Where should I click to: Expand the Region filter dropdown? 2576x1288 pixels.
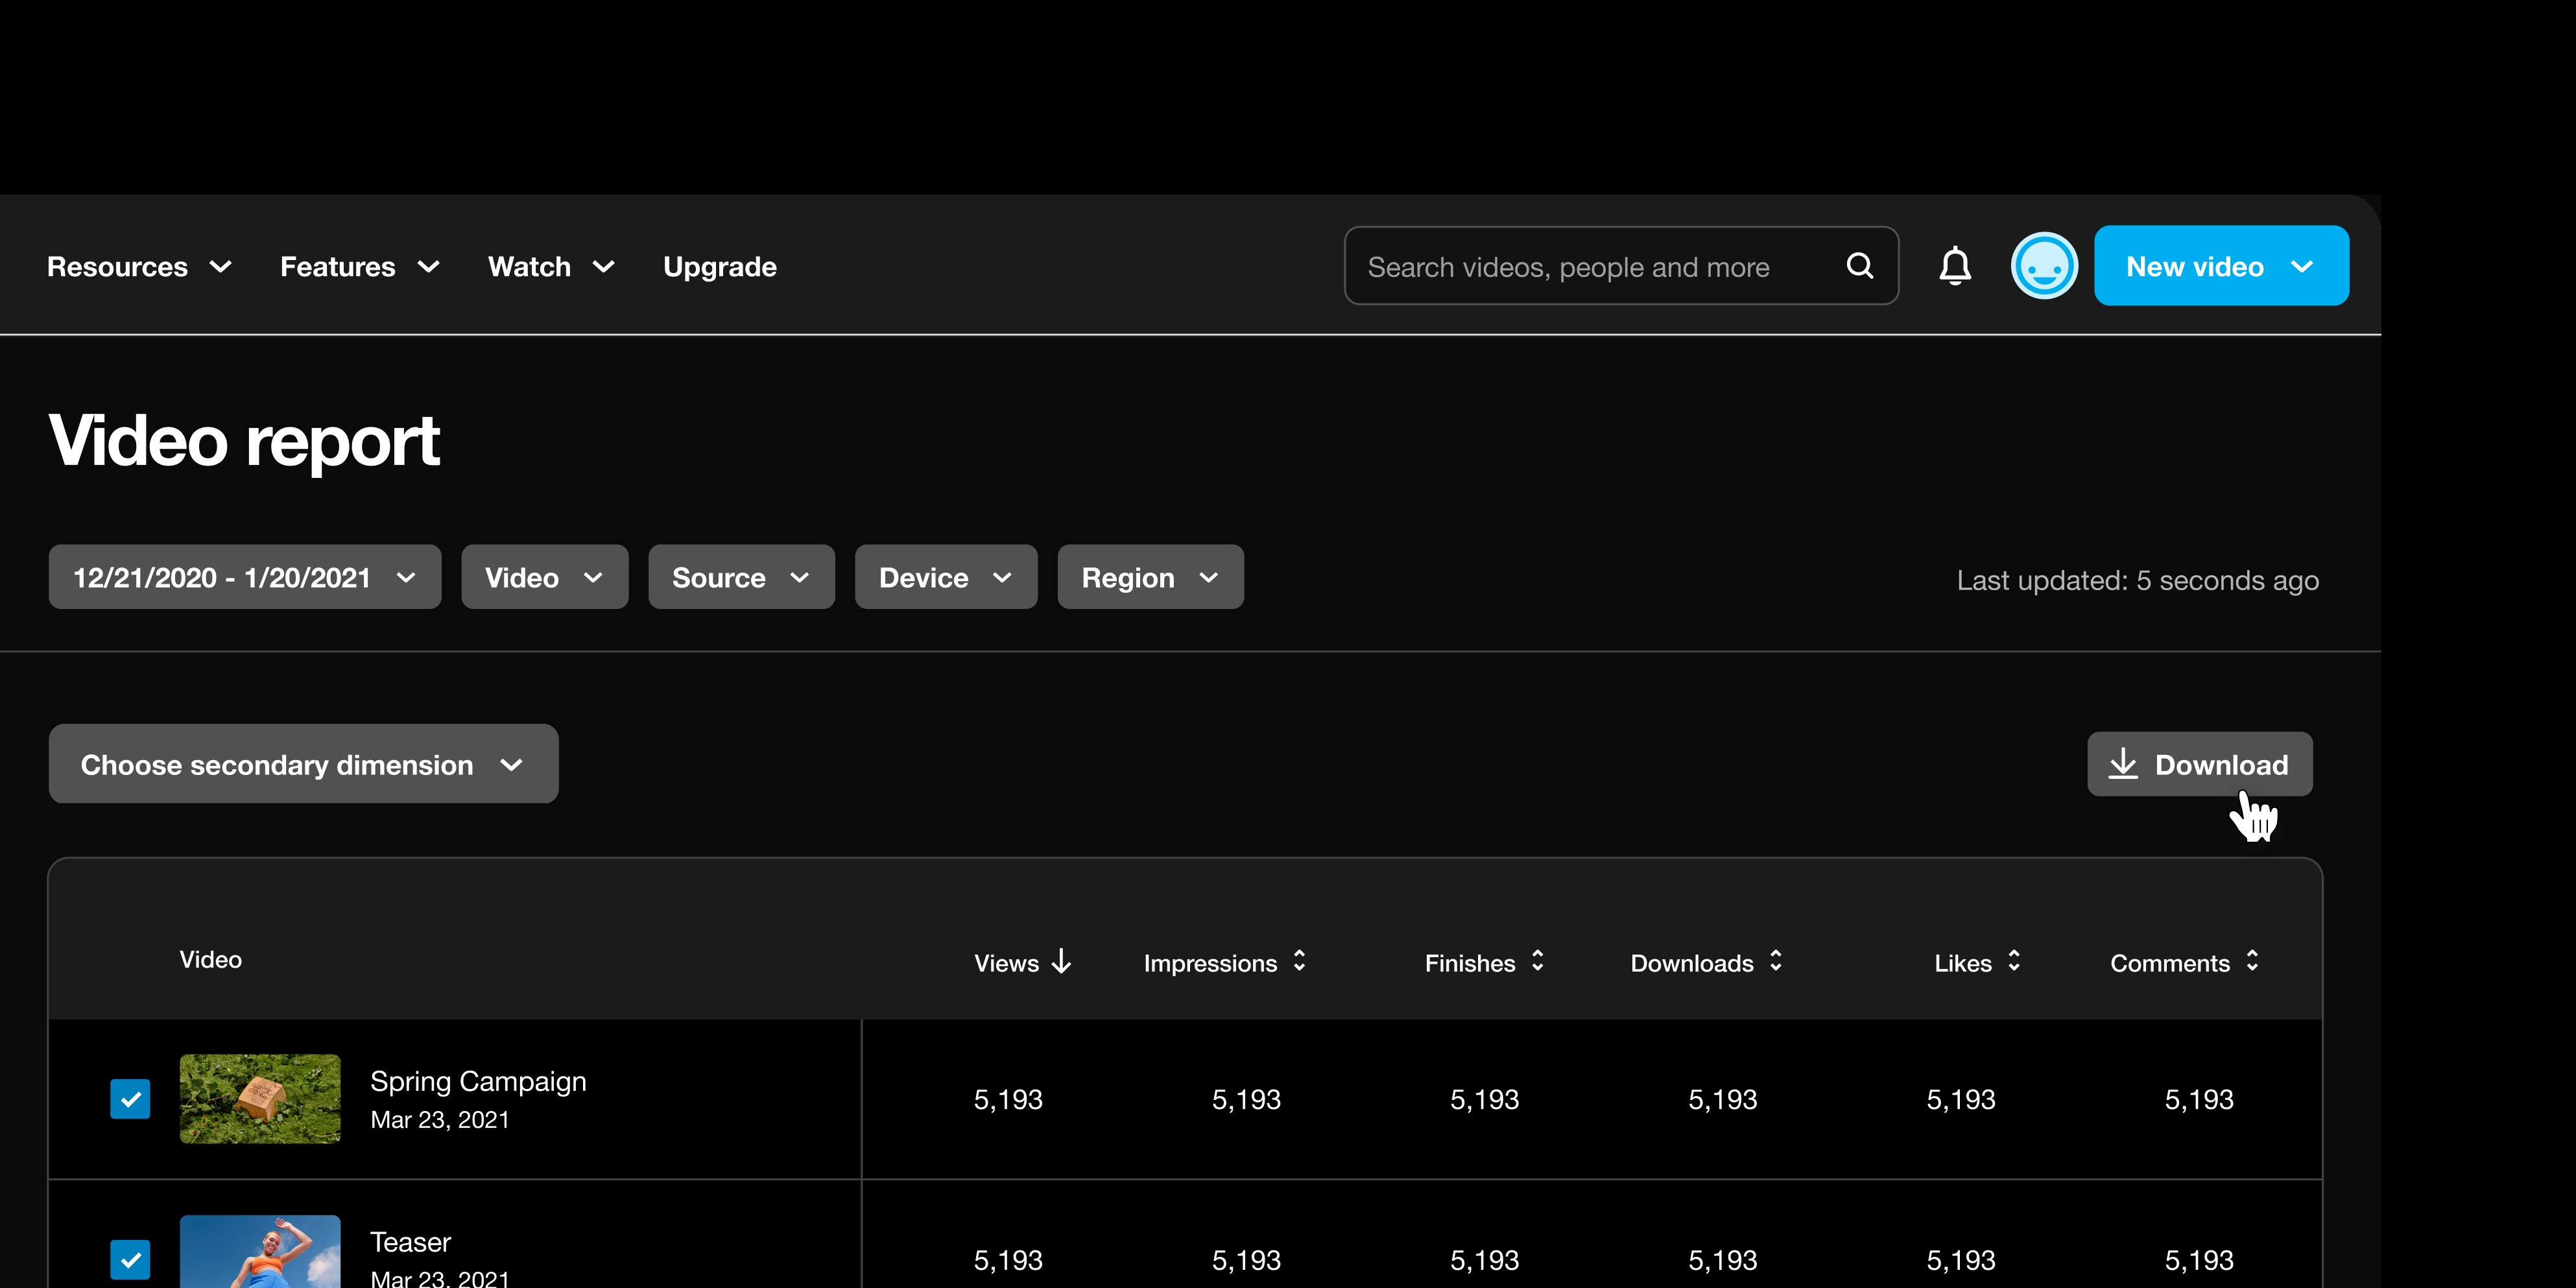1149,576
